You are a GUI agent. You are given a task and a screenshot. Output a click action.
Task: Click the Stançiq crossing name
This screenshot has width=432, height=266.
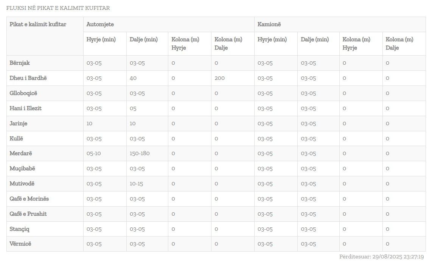click(x=19, y=229)
